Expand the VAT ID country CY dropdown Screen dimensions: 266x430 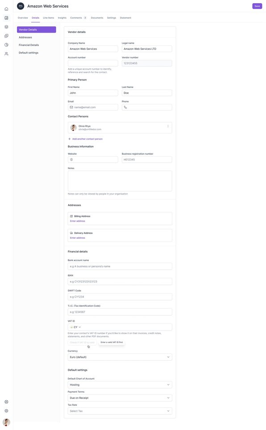click(x=75, y=327)
